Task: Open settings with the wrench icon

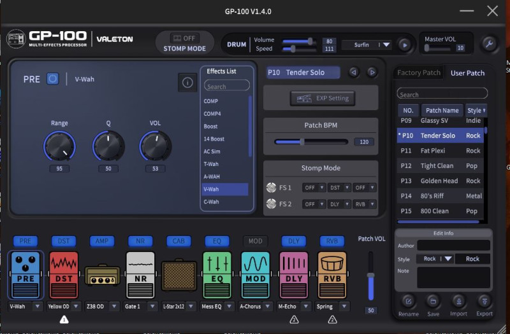Action: tap(489, 43)
